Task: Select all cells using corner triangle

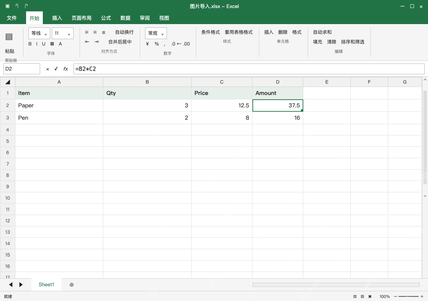Action: (8, 82)
